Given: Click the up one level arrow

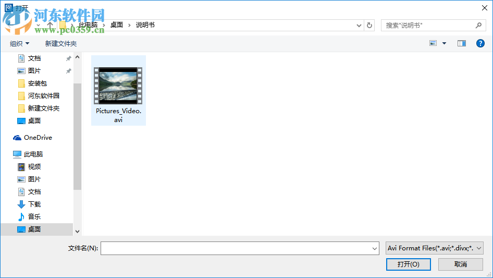Looking at the screenshot, I should (50, 25).
